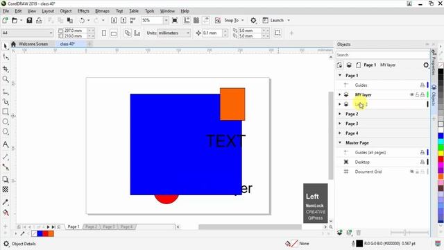
Task: Add a new document tab
Action: pos(89,44)
